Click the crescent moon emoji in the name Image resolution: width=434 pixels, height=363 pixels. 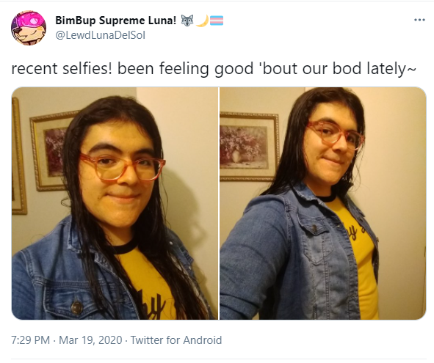point(202,21)
